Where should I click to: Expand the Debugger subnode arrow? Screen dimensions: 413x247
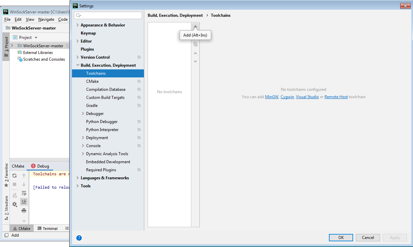click(x=83, y=114)
